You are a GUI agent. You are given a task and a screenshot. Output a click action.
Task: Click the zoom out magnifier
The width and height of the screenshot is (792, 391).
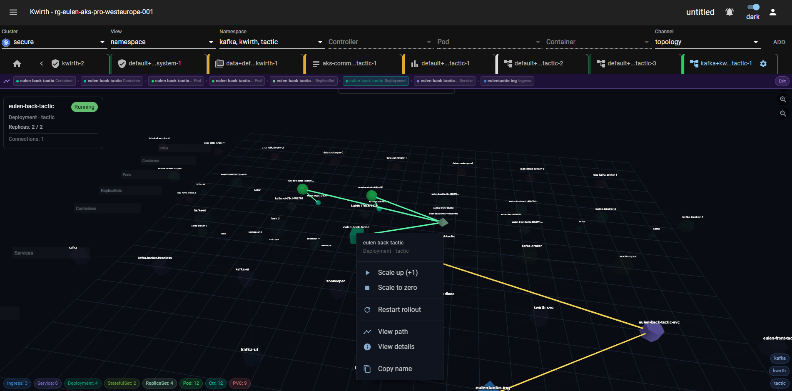[x=783, y=114]
